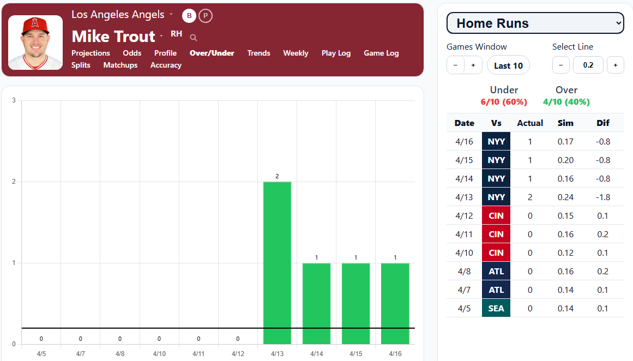Image resolution: width=633 pixels, height=361 pixels.
Task: Switch to the Over/Under tab
Action: coord(212,53)
